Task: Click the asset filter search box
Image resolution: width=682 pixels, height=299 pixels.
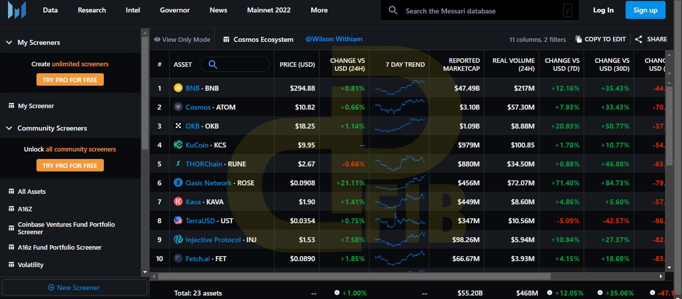Action: click(x=235, y=64)
